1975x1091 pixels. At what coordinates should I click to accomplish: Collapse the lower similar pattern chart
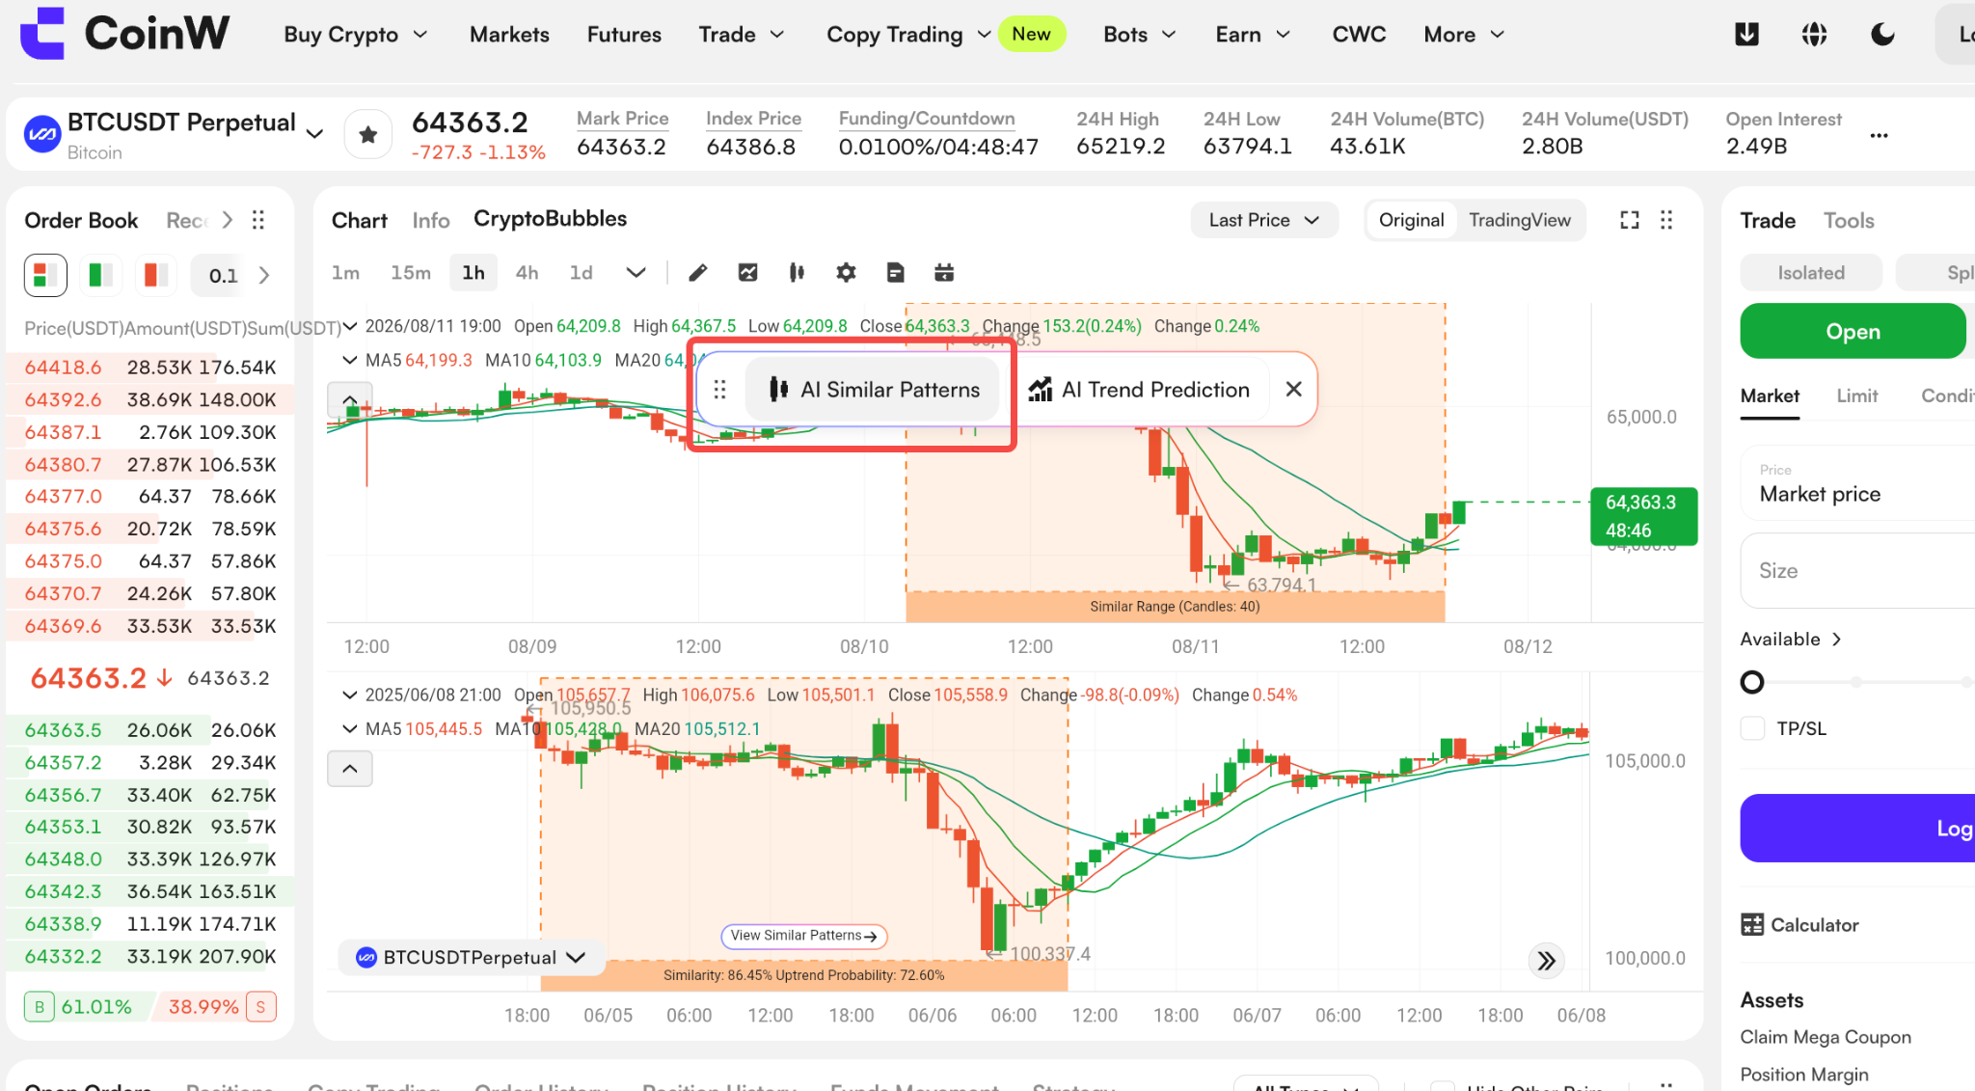tap(350, 769)
